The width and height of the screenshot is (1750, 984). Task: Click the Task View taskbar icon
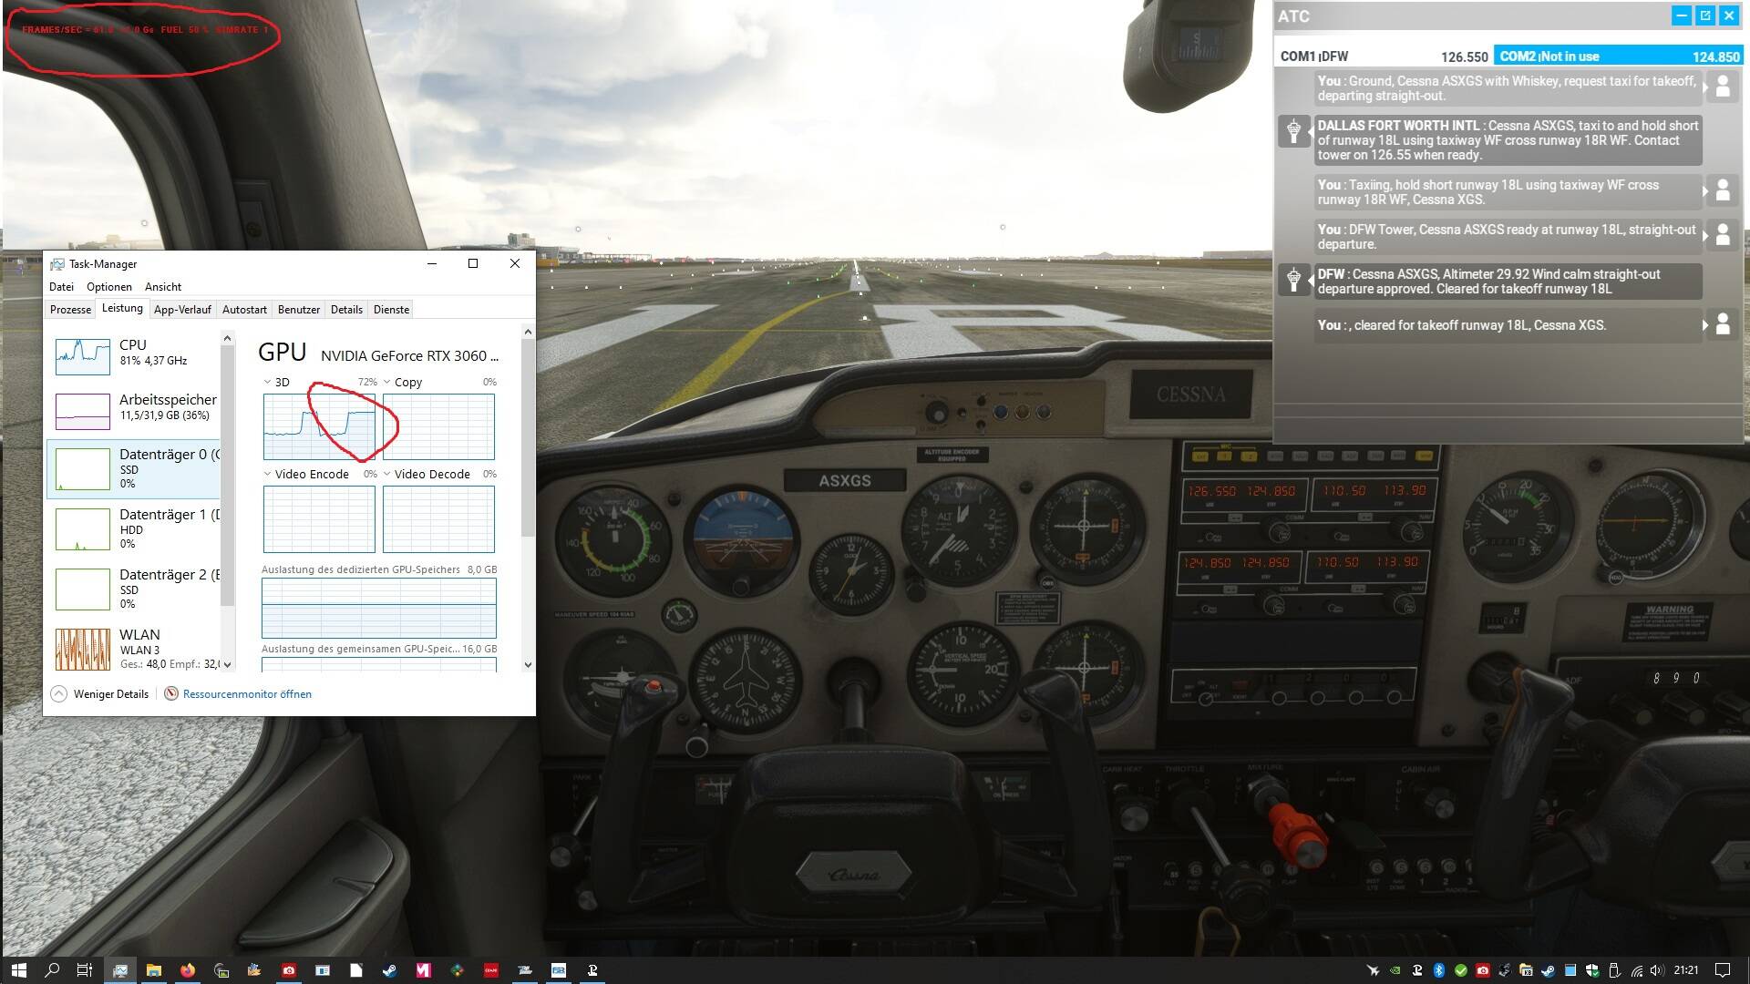pos(85,970)
